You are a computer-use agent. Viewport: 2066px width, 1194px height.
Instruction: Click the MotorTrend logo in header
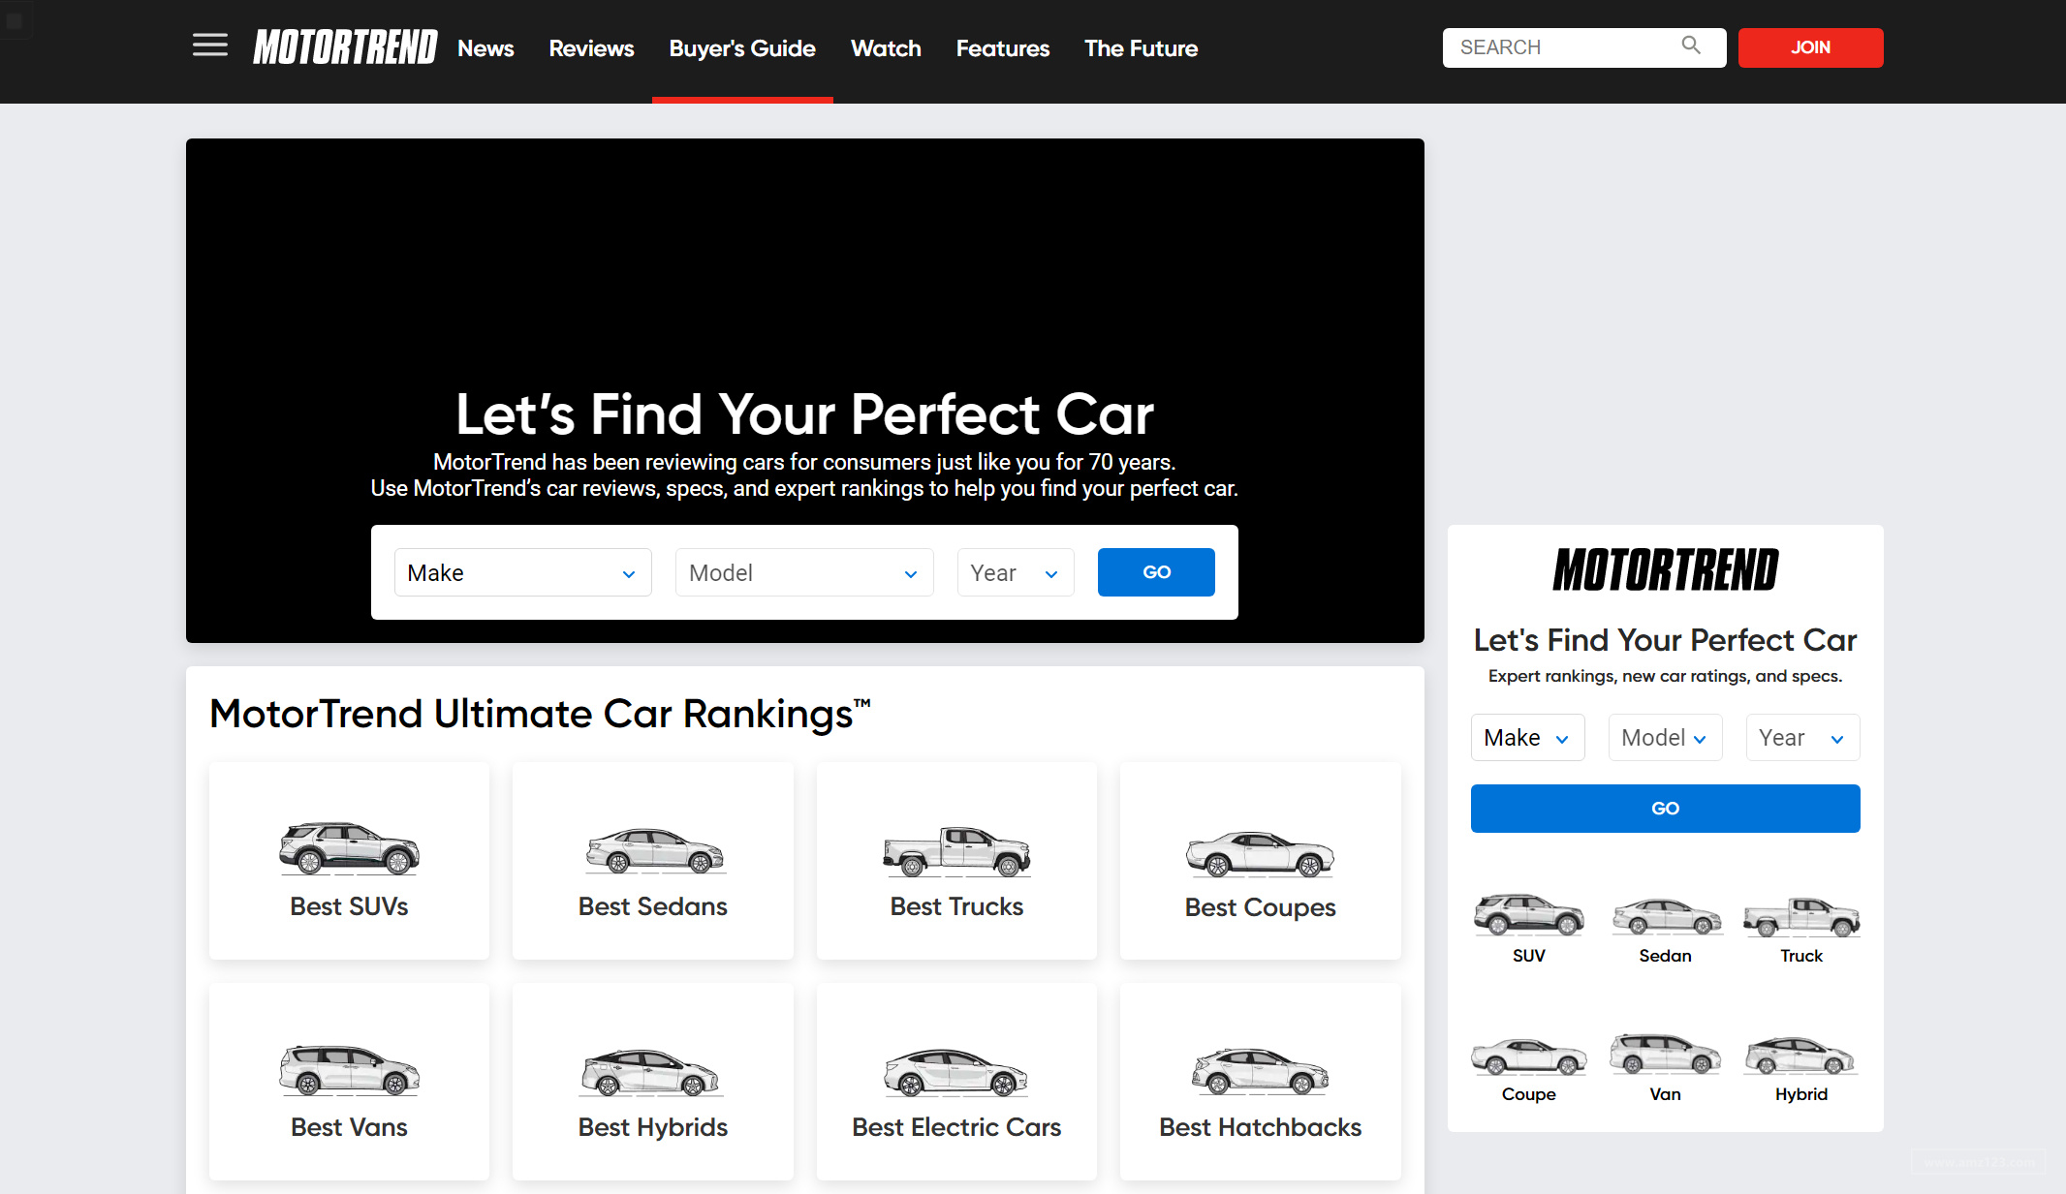(345, 47)
